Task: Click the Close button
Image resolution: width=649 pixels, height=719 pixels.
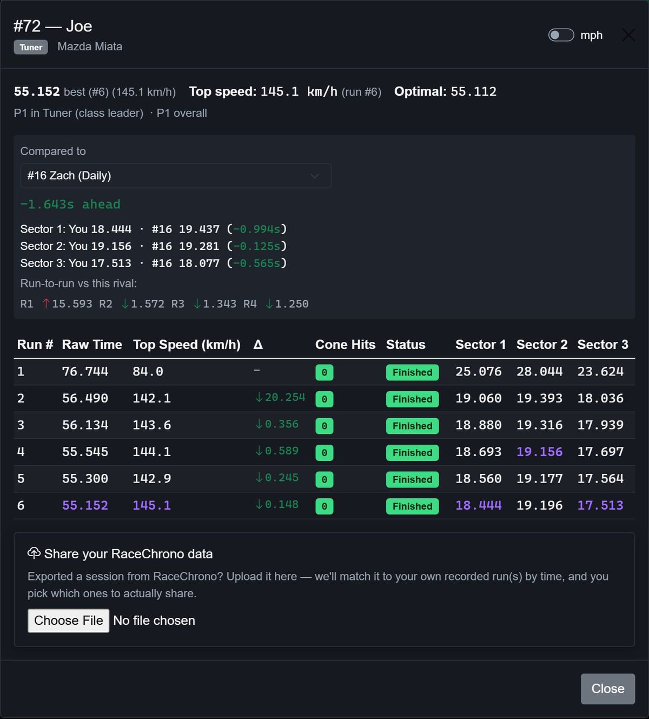Action: [608, 689]
